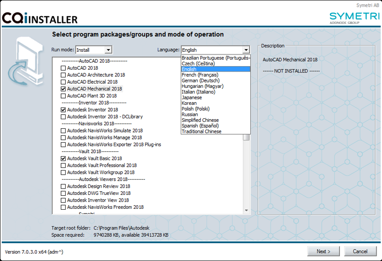Click the Target root folder path
Screen dimensions: 382x261
tap(122, 228)
